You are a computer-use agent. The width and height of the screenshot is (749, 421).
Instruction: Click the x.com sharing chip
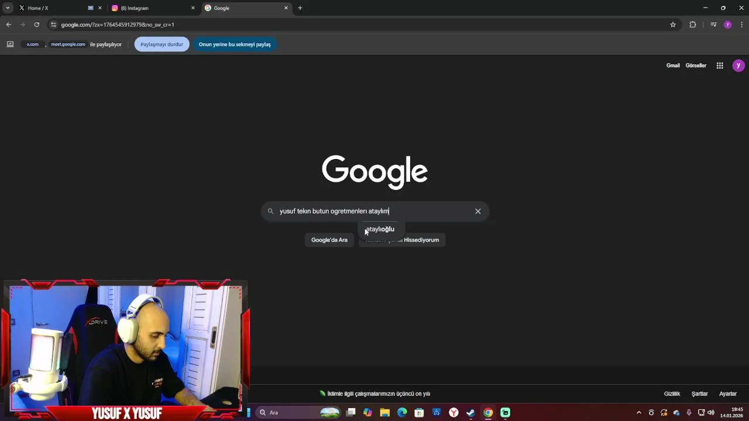click(33, 44)
